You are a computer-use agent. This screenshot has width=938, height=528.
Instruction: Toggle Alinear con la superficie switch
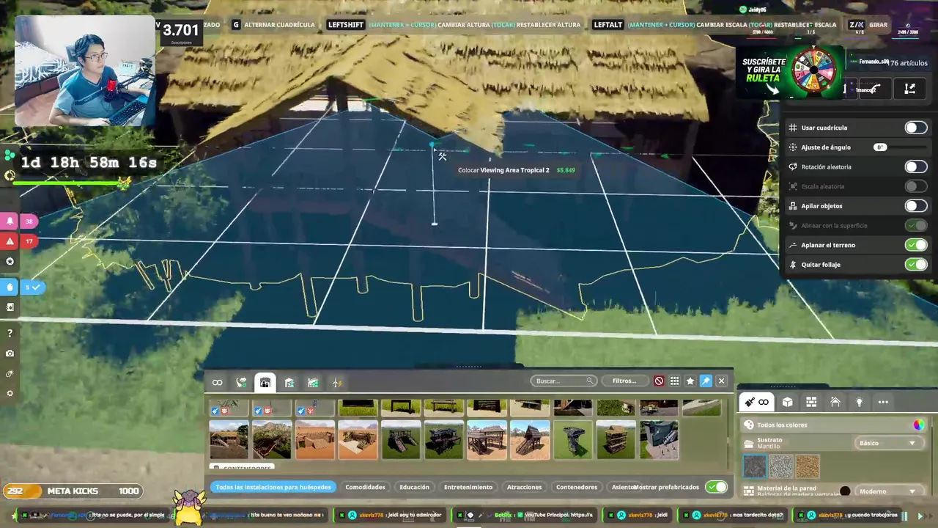915,225
